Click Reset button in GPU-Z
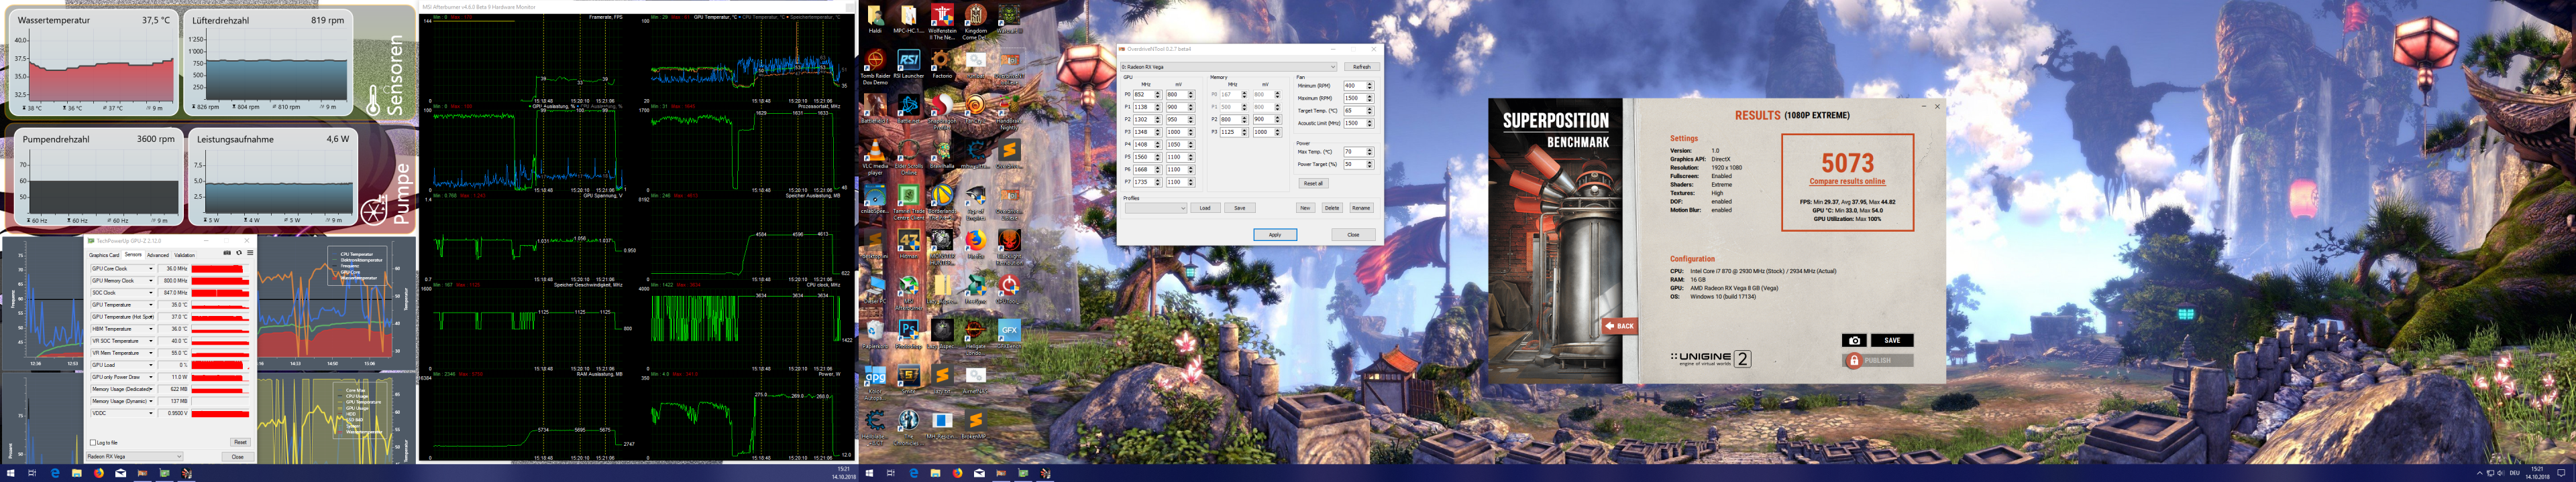Image resolution: width=2576 pixels, height=482 pixels. click(x=240, y=442)
